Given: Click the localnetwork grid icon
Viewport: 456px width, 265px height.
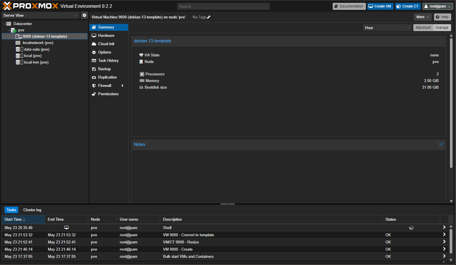Looking at the screenshot, I should [x=18, y=43].
